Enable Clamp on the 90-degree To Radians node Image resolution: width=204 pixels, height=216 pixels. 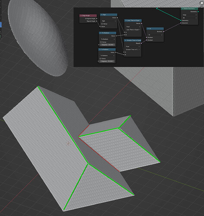pyautogui.click(x=100, y=58)
